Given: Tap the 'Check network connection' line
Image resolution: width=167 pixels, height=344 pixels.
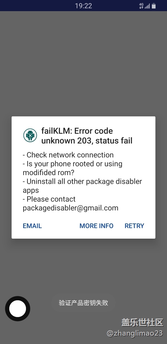Looking at the screenshot, I should tap(68, 155).
